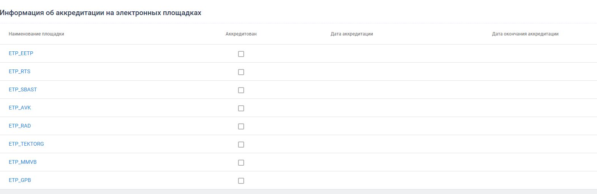Open the ETP_EETP platform link
The image size is (597, 194).
[x=21, y=53]
